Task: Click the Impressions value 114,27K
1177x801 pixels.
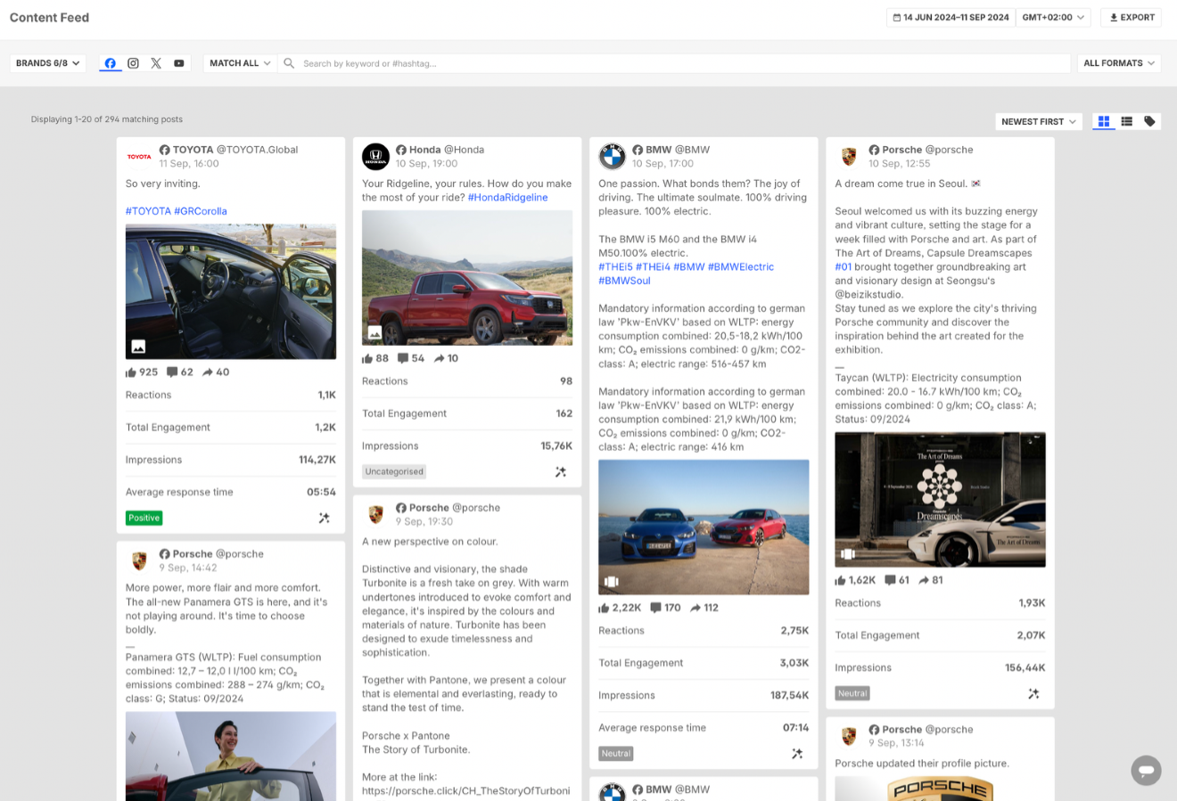Action: coord(317,460)
